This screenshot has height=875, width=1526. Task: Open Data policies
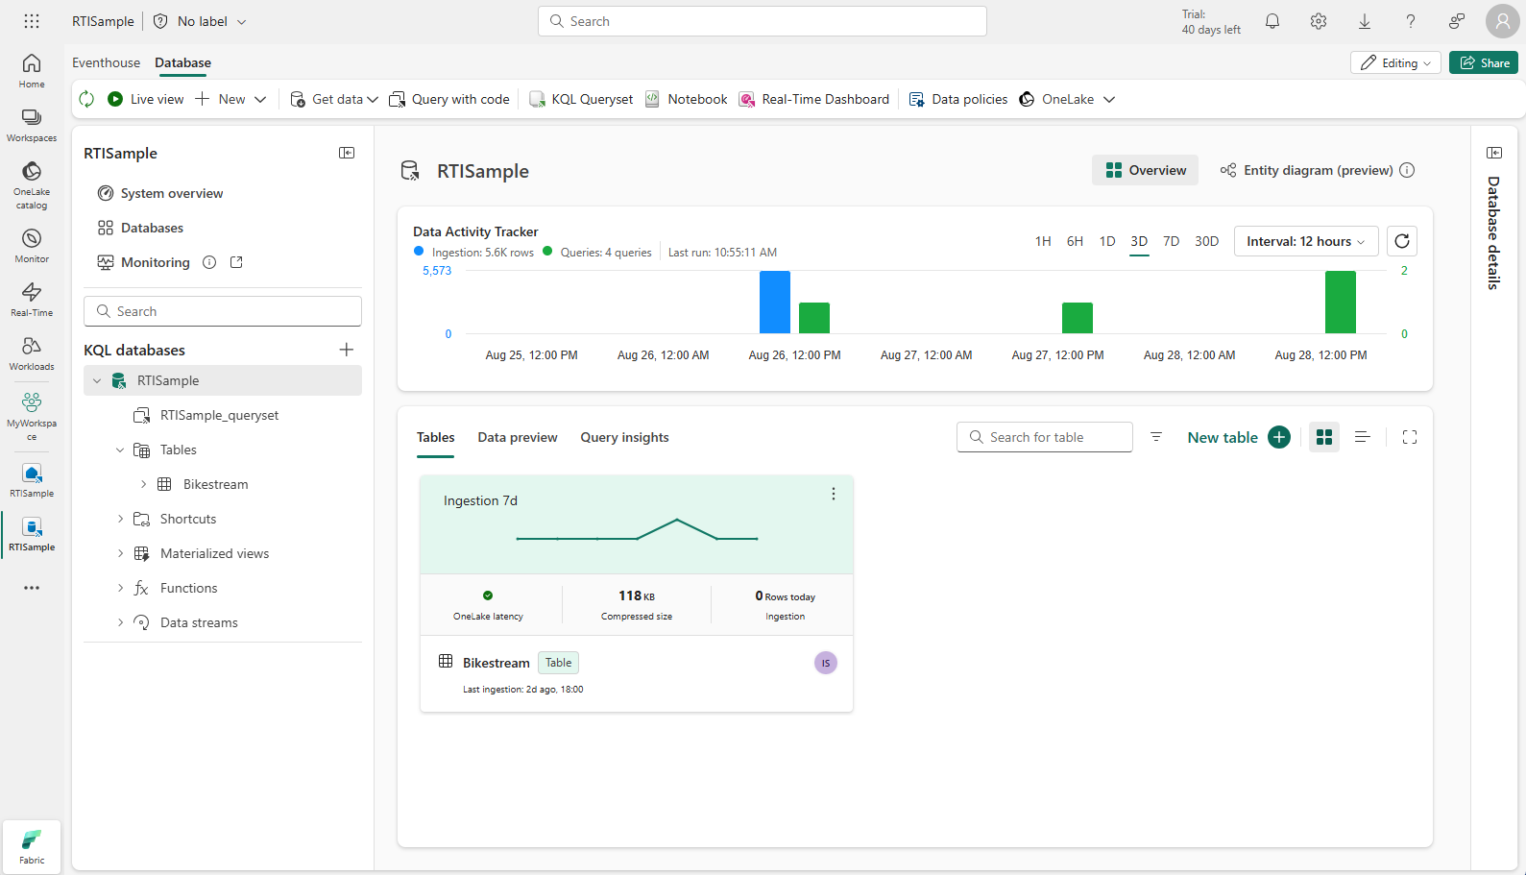[958, 99]
